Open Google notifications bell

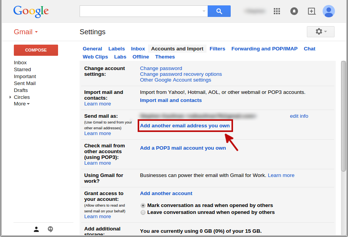(x=294, y=11)
